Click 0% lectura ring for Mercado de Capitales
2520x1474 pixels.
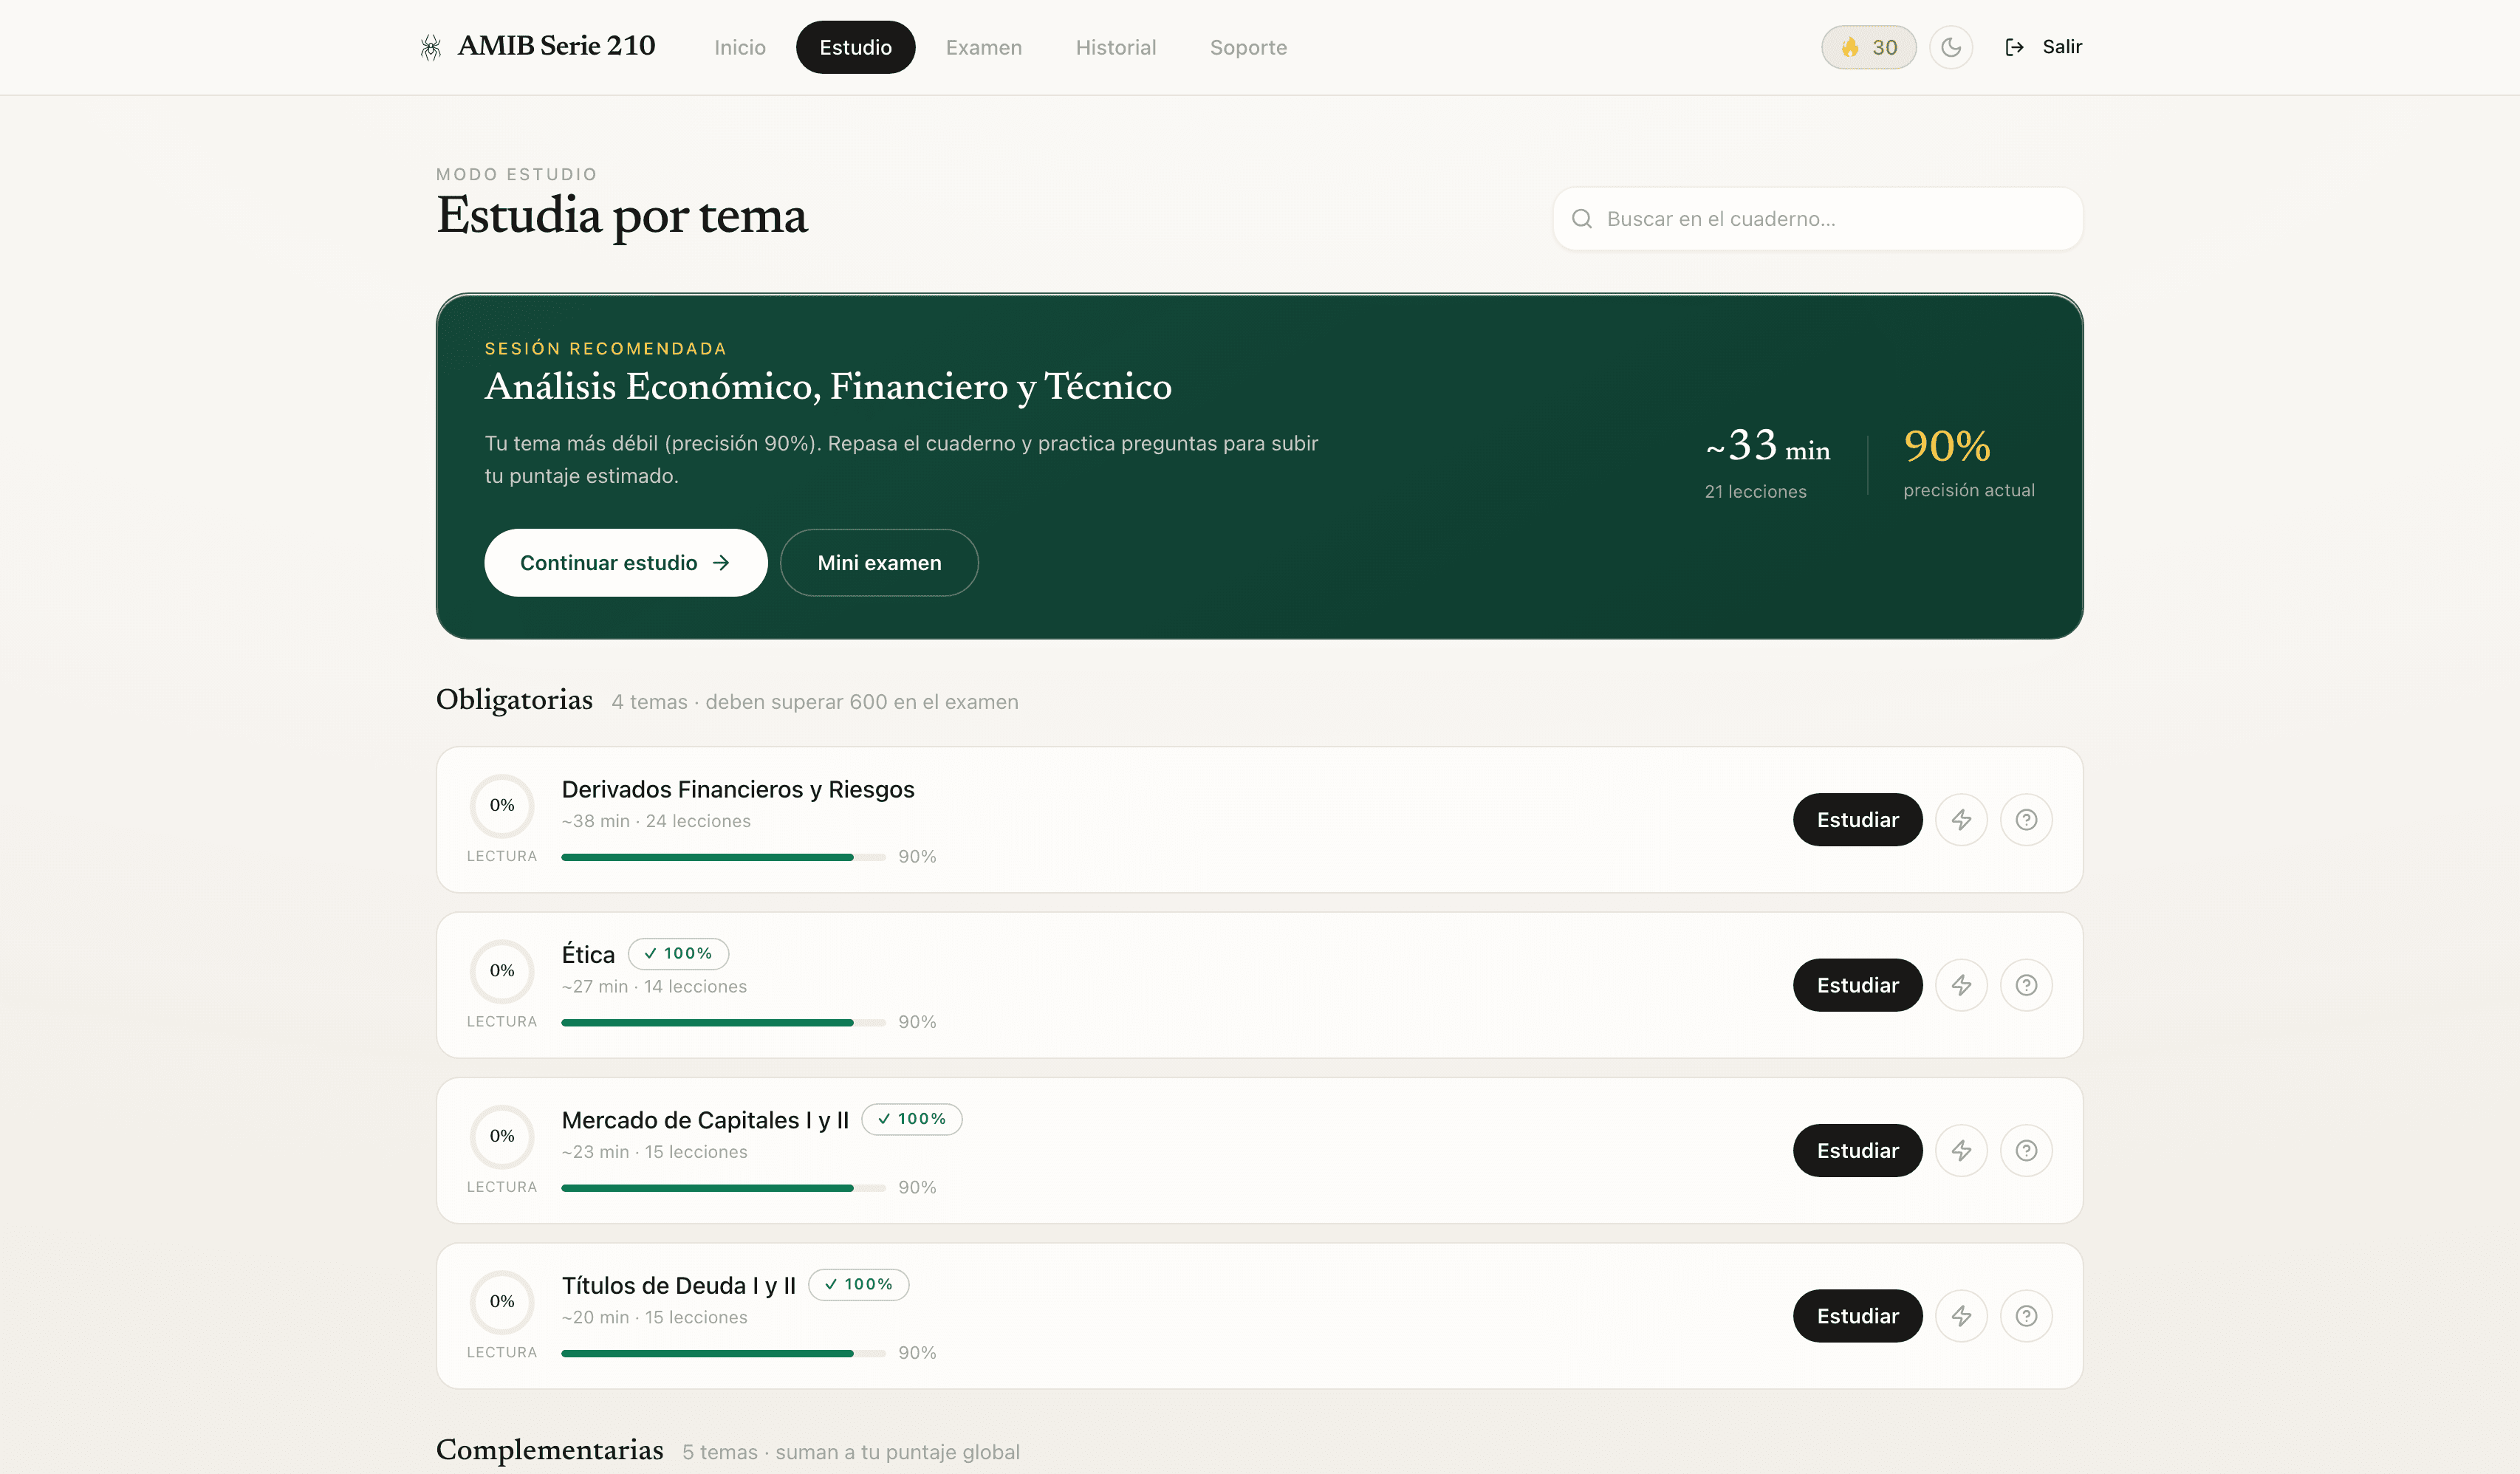[502, 1137]
